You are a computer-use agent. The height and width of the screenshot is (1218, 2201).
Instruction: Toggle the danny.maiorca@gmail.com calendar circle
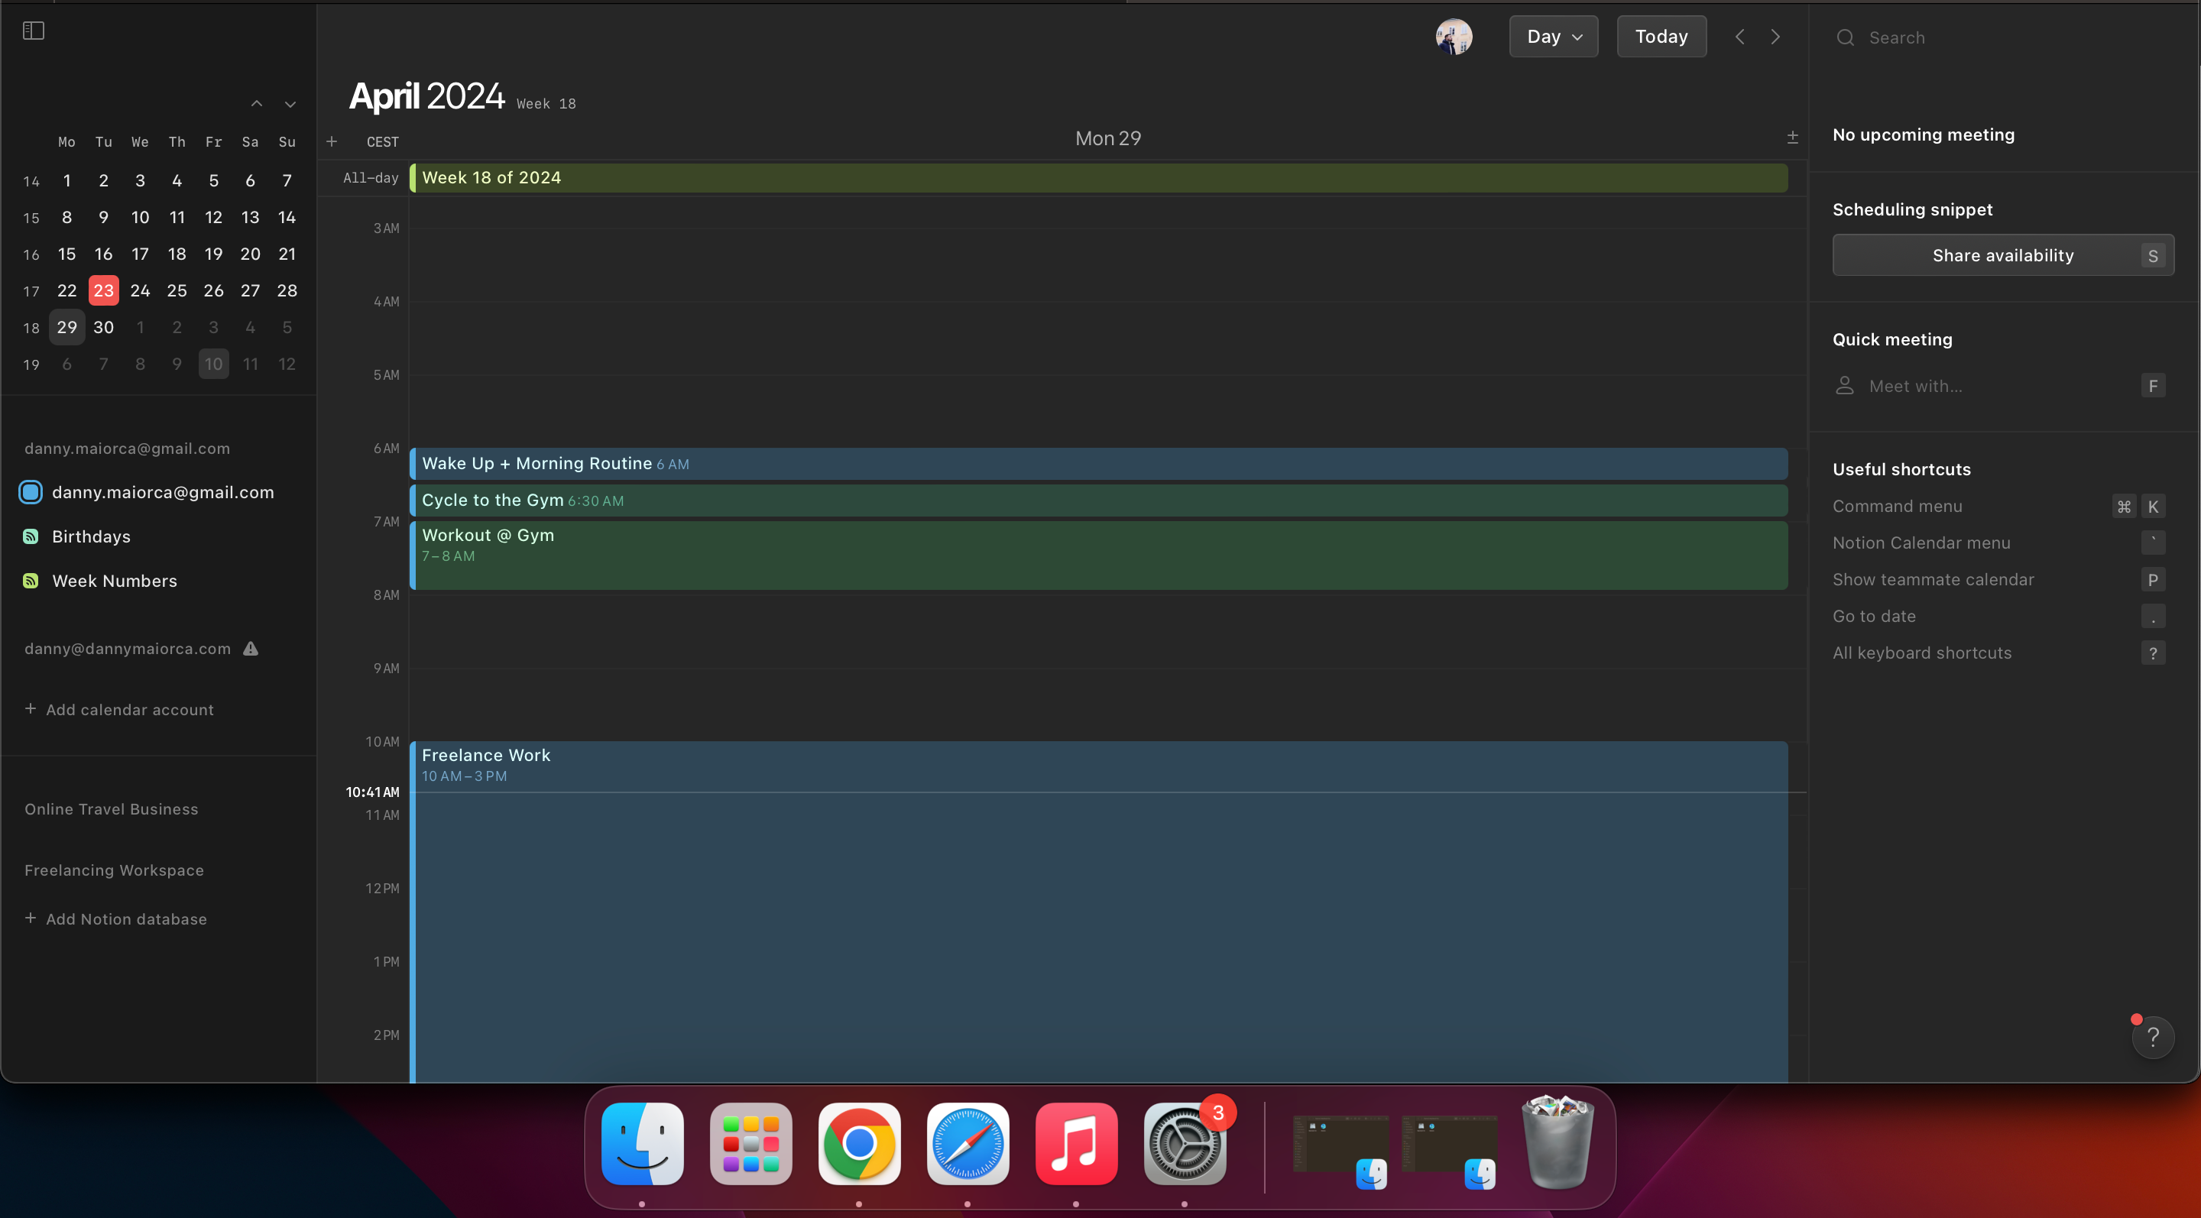tap(31, 492)
